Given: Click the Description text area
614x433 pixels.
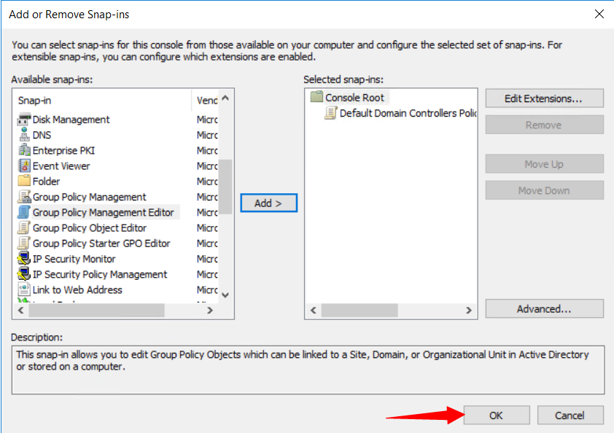Looking at the screenshot, I should 307,362.
